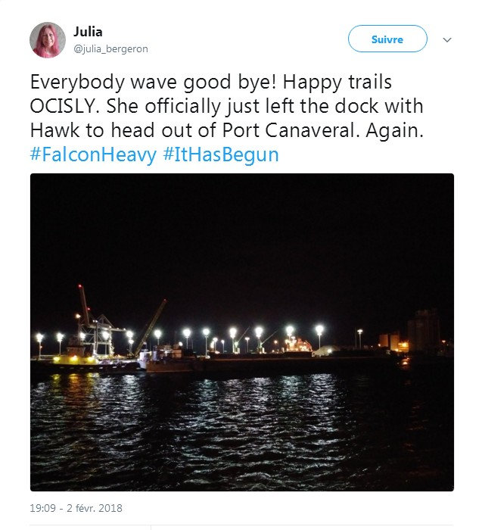Open the @julia_bergeron handle link
The height and width of the screenshot is (530, 482).
pyautogui.click(x=110, y=49)
